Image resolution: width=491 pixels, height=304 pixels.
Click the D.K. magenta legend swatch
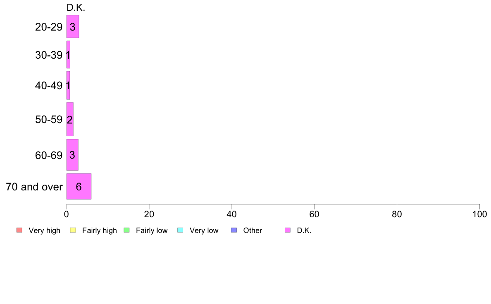tap(288, 230)
